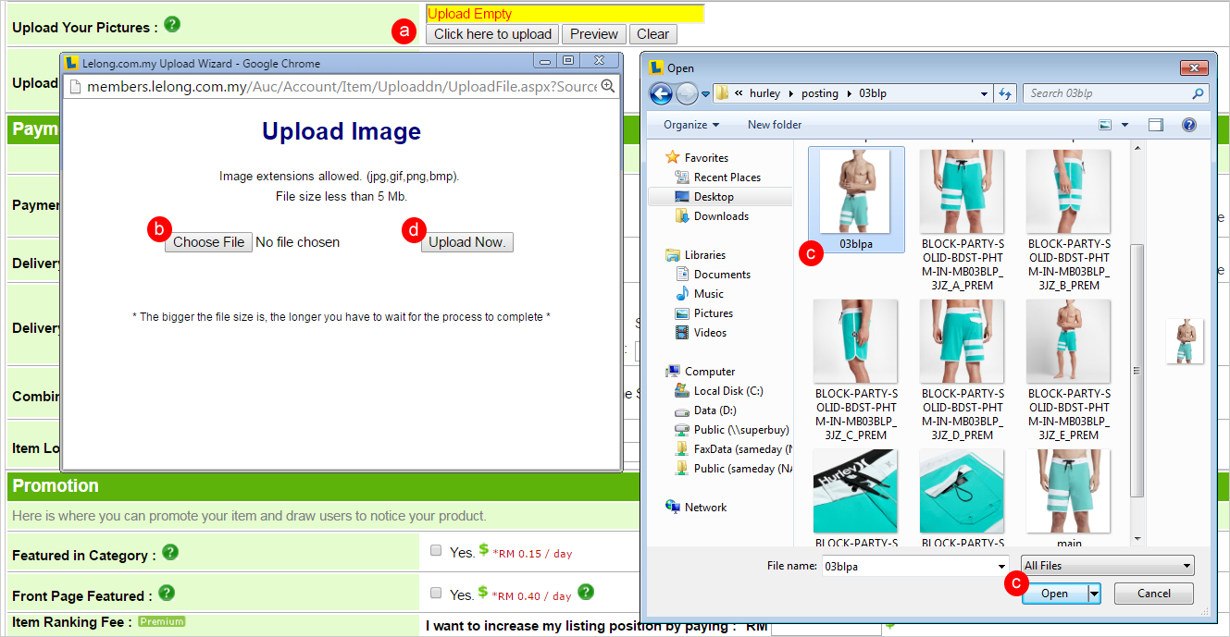Open the File name combo box arrow
1230x637 pixels.
coord(1001,566)
